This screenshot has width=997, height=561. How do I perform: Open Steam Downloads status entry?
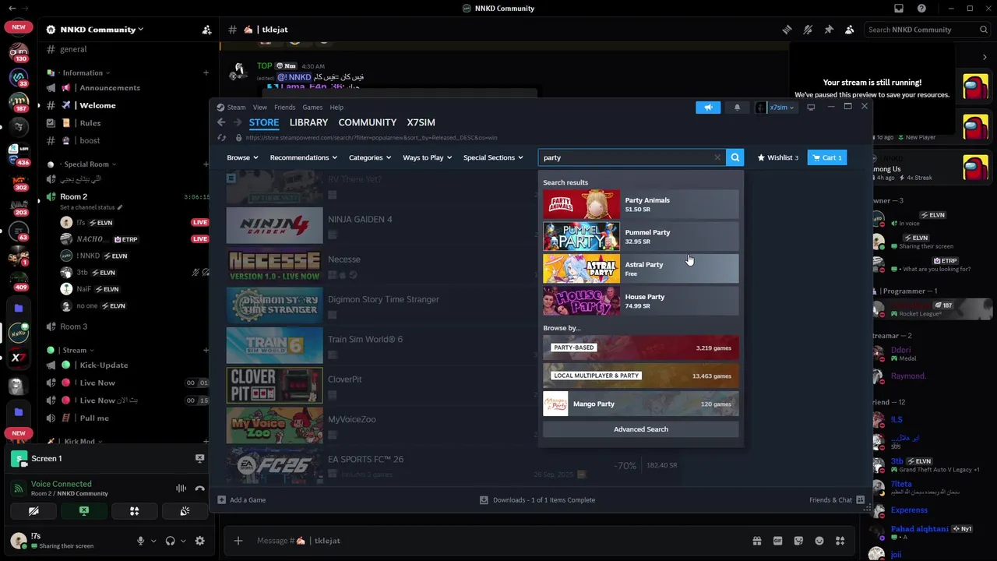coord(537,499)
